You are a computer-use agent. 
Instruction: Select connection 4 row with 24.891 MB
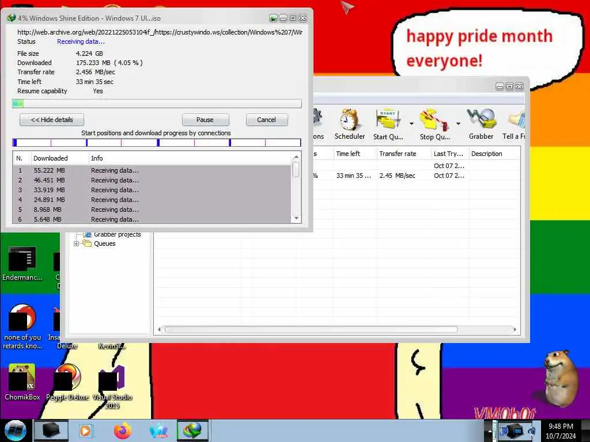(152, 200)
